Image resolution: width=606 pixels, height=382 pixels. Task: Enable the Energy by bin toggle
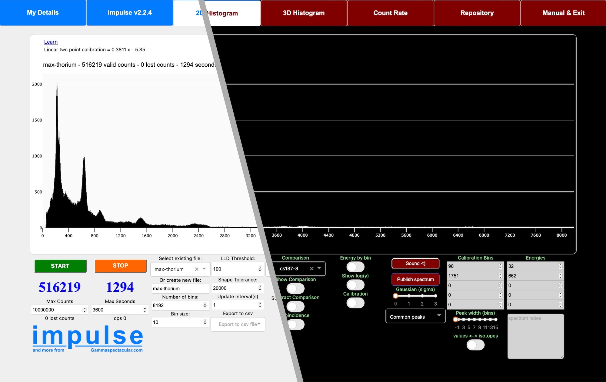tap(355, 267)
